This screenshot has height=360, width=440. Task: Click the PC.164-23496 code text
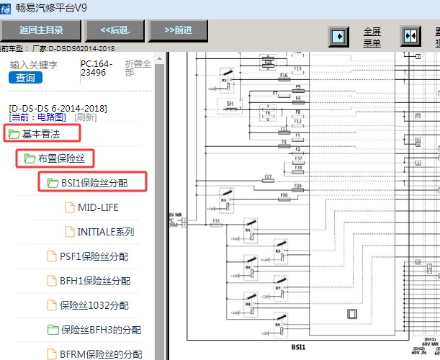pos(96,68)
